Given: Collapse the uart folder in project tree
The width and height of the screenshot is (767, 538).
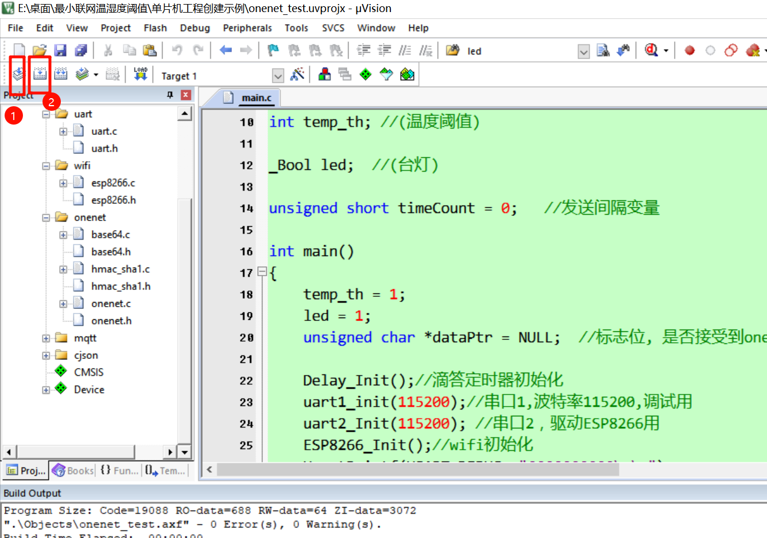Looking at the screenshot, I should [46, 114].
